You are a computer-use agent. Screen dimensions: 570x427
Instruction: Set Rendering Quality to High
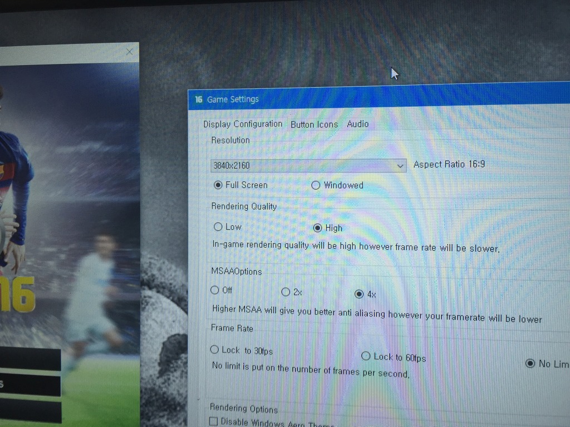tap(318, 227)
